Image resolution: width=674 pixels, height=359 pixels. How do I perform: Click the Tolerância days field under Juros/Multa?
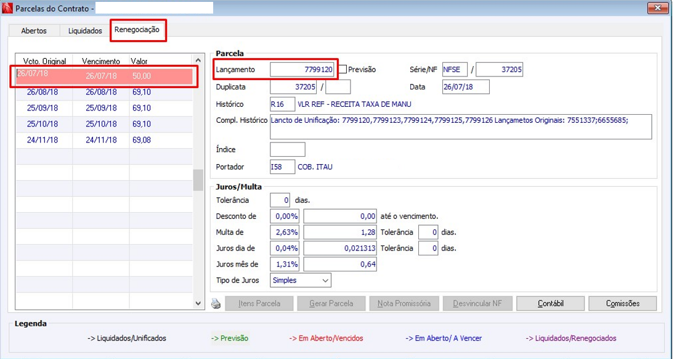pos(280,200)
